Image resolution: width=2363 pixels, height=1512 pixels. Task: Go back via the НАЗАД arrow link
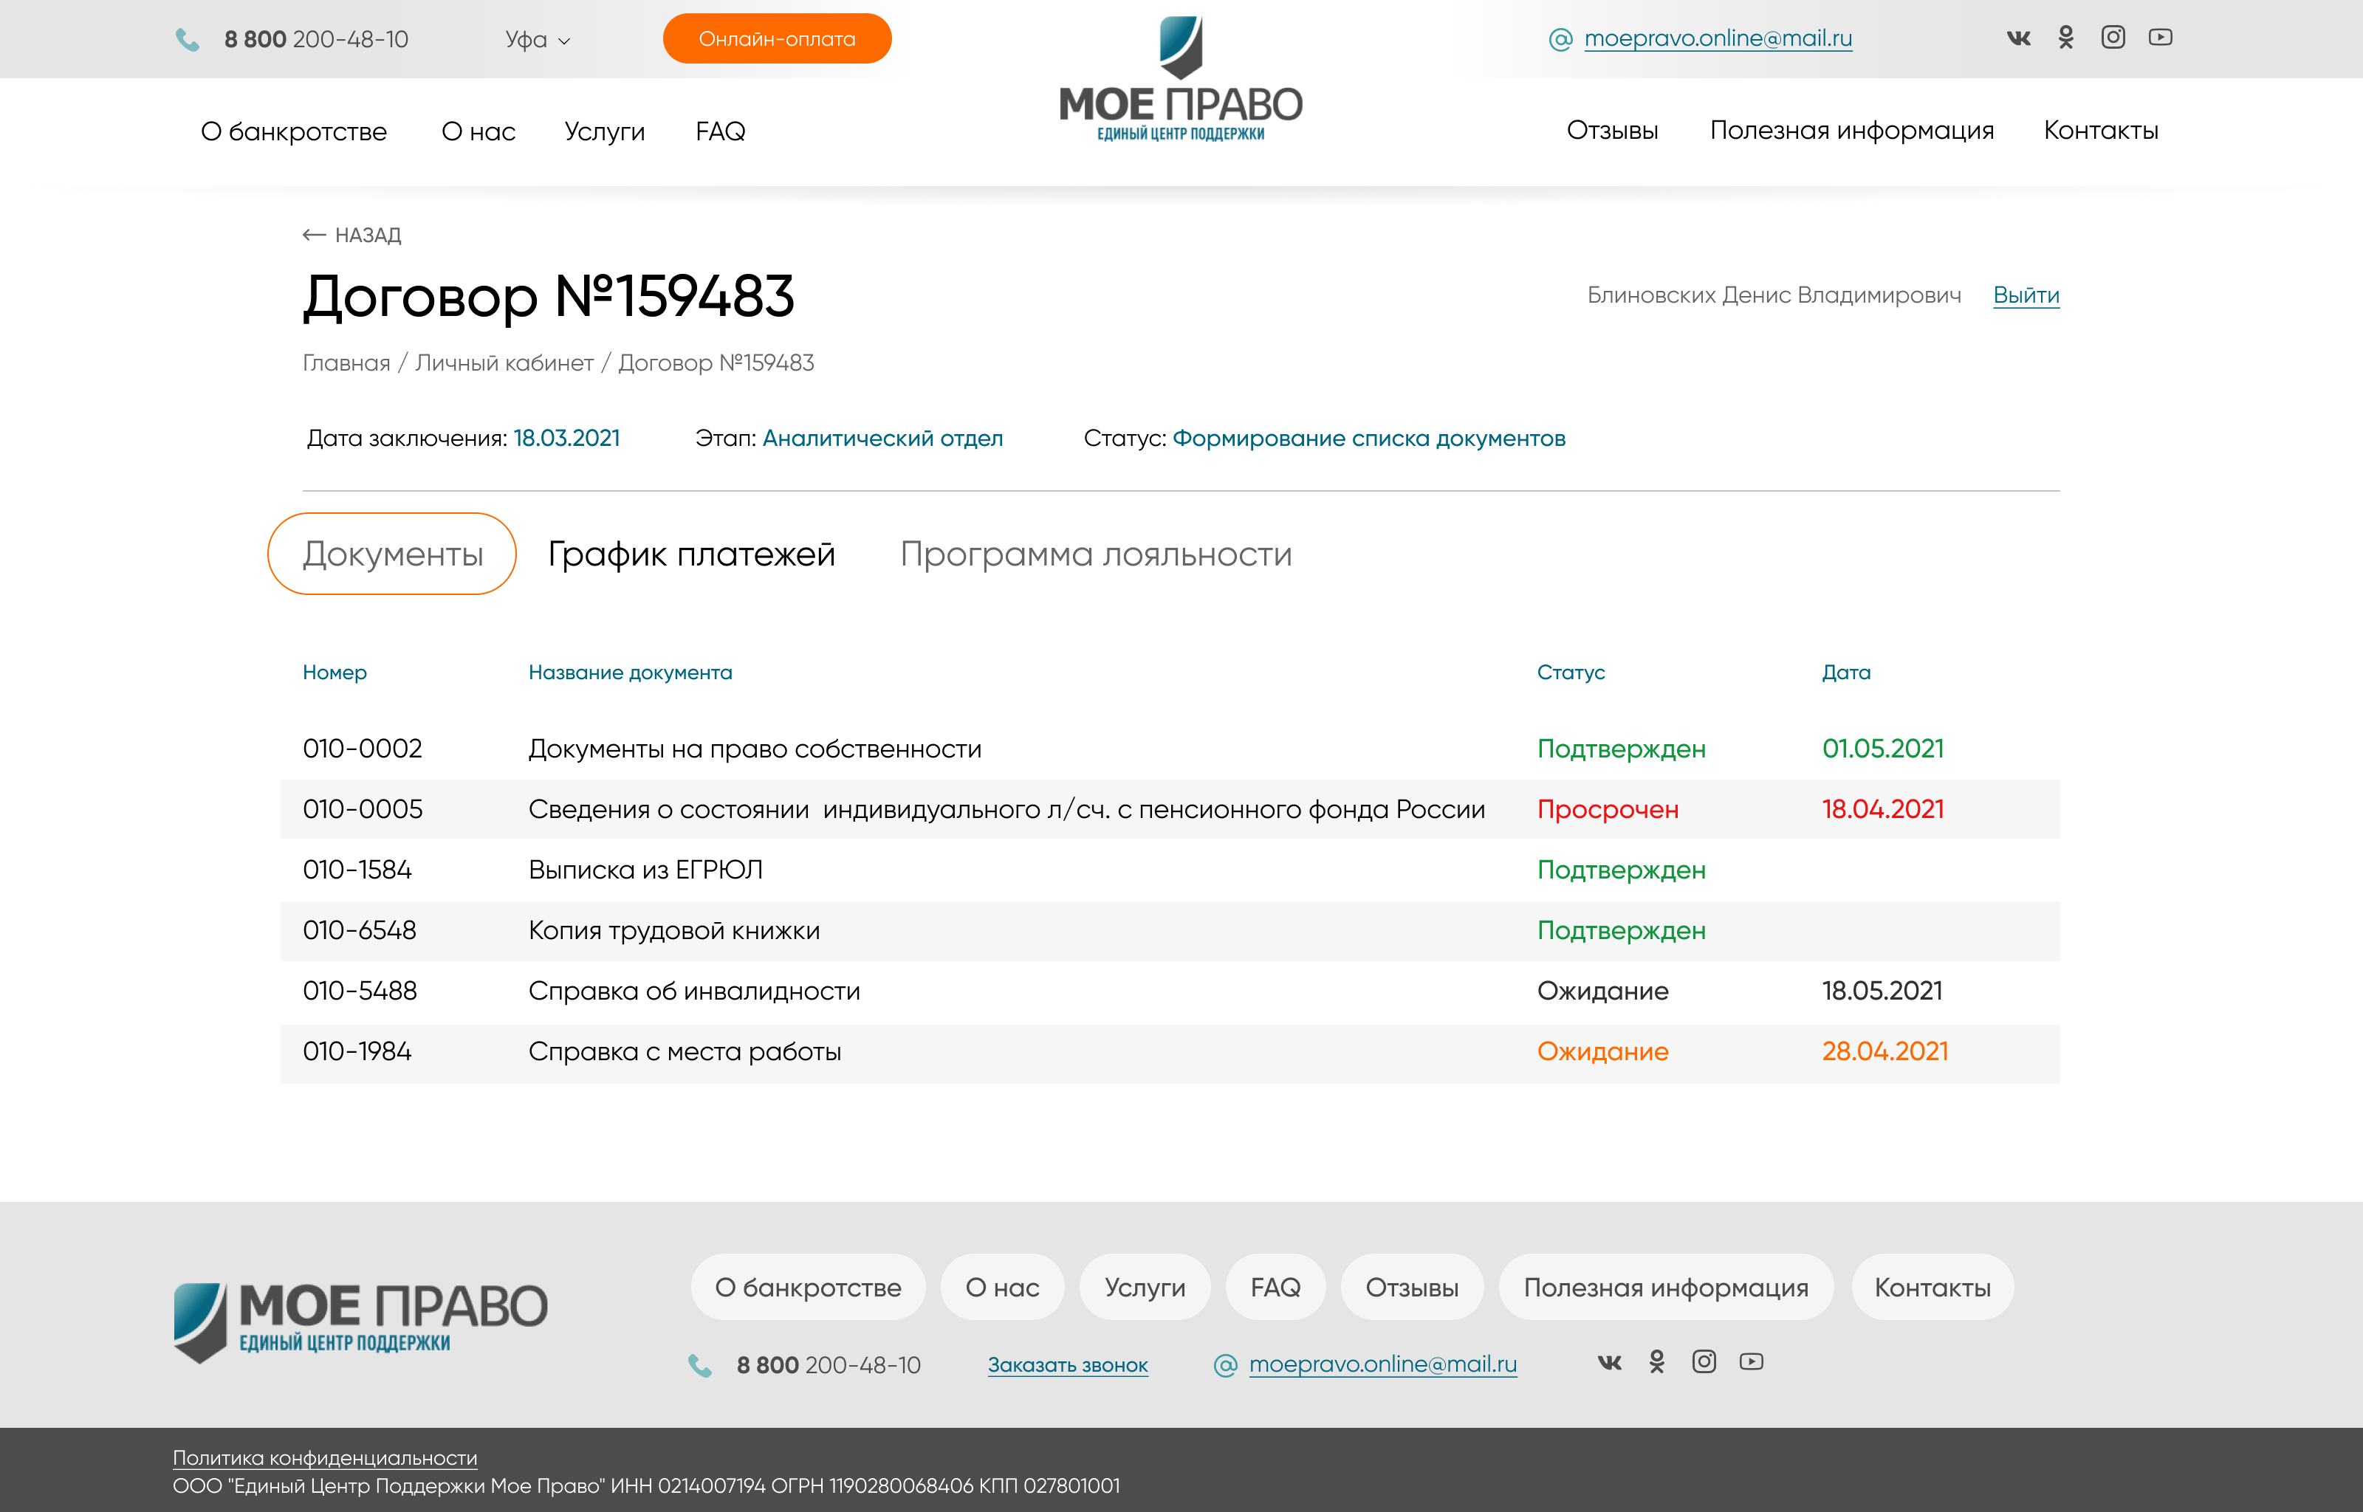351,236
